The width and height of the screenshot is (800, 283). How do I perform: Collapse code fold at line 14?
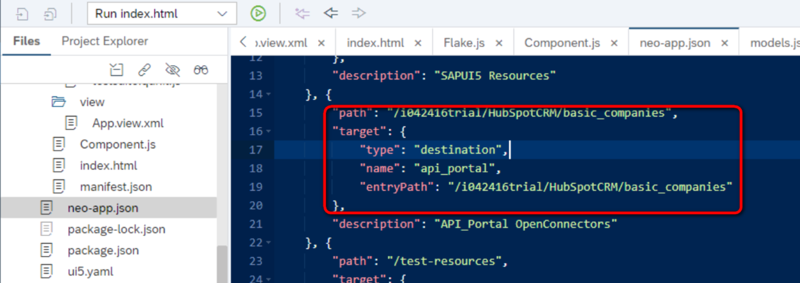[268, 95]
